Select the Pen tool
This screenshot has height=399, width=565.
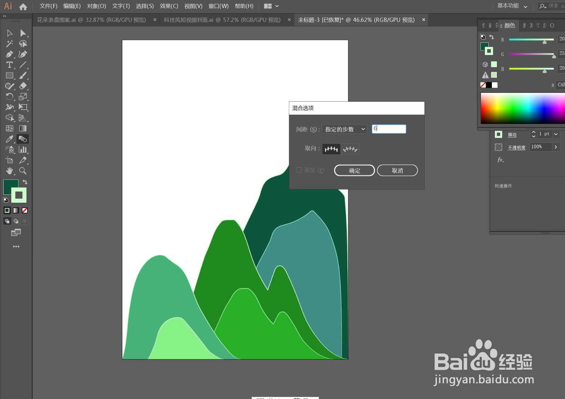point(10,54)
